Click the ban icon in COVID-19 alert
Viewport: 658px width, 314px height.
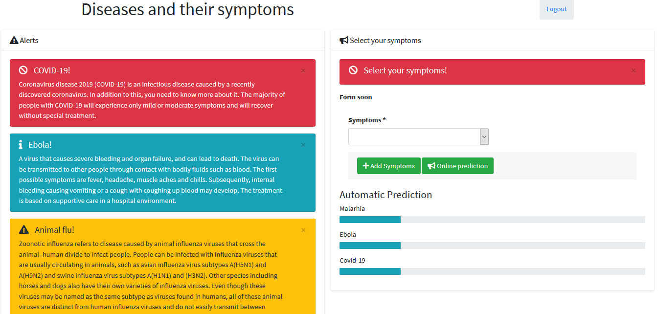(x=23, y=70)
